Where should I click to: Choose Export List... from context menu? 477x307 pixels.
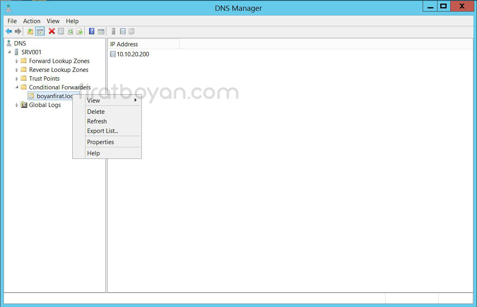pyautogui.click(x=107, y=131)
